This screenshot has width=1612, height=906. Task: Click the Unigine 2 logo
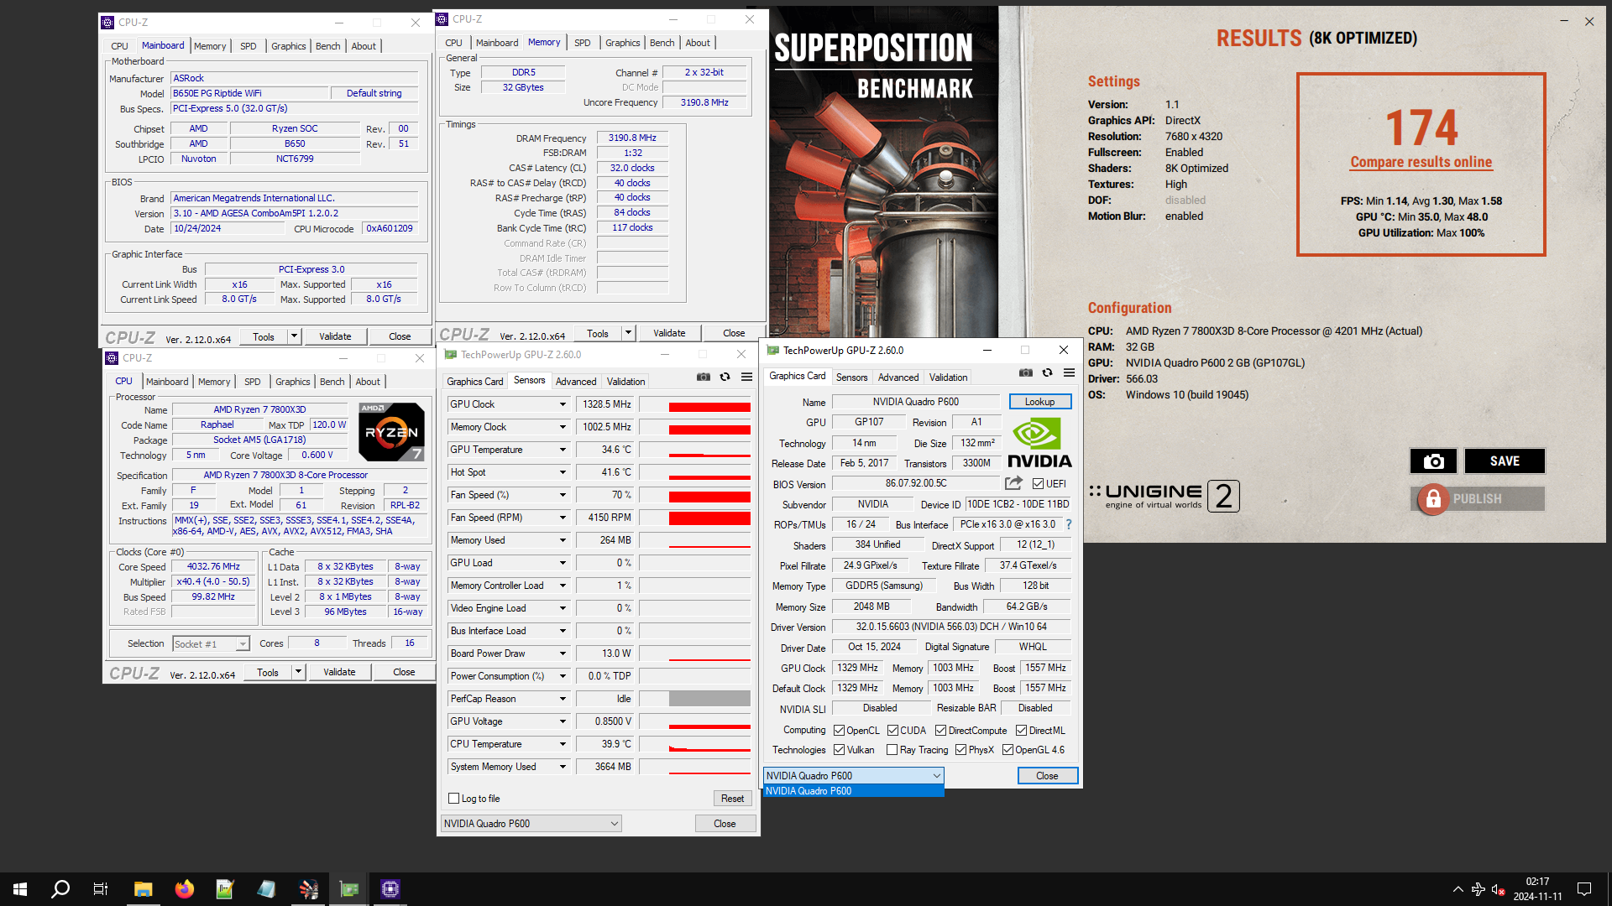tap(1164, 496)
